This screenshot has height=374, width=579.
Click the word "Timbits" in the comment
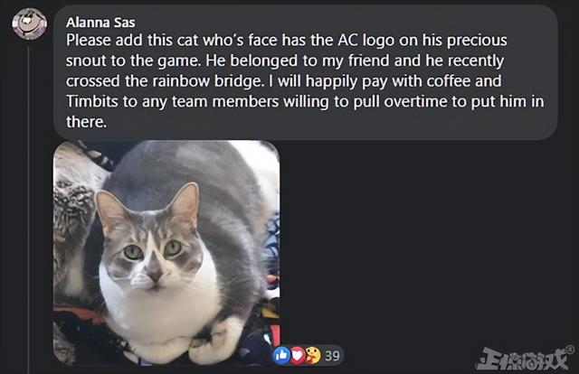pyautogui.click(x=92, y=101)
